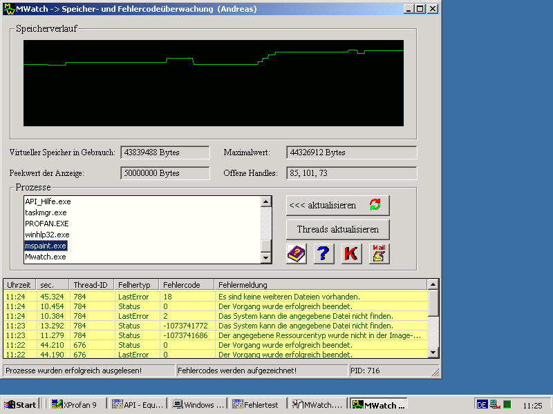
Task: Click the sec. column header
Action: [x=53, y=285]
